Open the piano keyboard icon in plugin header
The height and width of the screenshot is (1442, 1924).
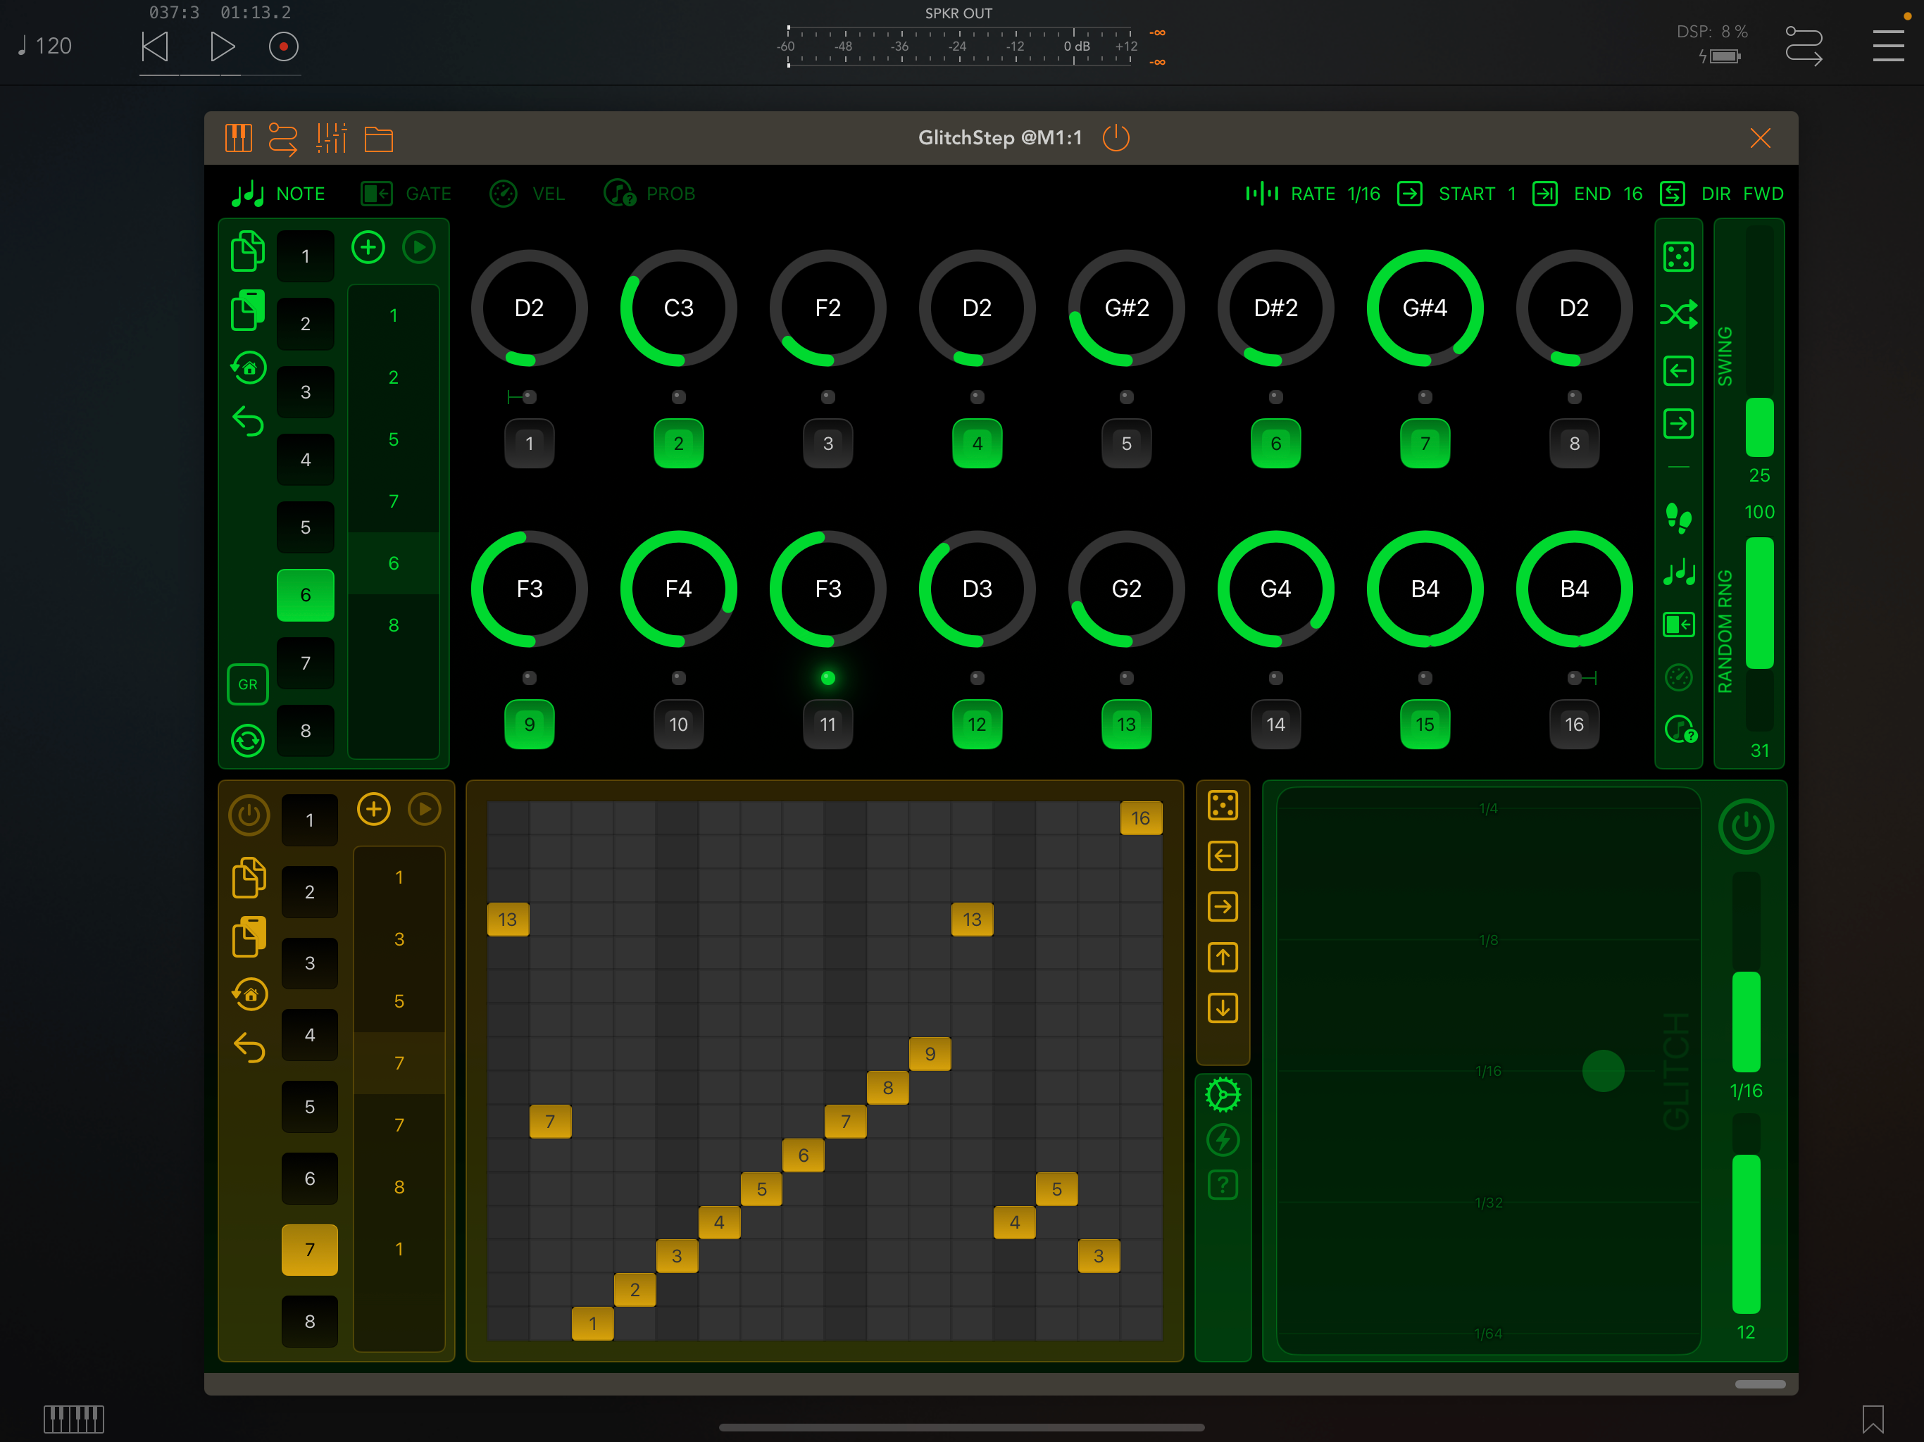237,138
